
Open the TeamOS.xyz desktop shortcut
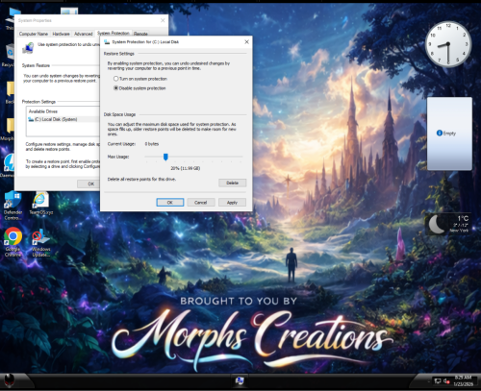coord(41,203)
